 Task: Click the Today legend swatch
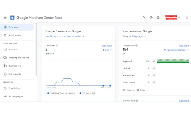[x=138, y=90]
